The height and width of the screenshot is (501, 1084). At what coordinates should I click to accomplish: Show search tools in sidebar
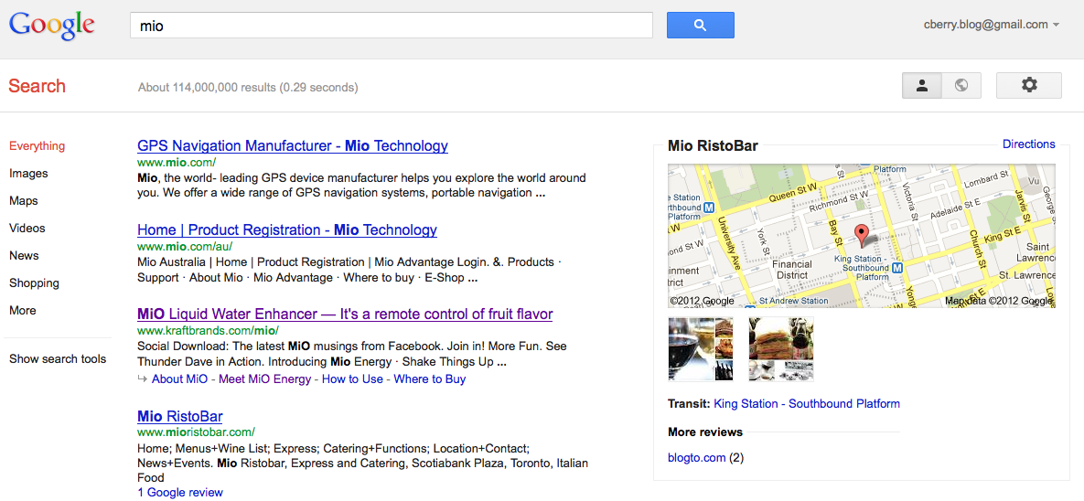pyautogui.click(x=58, y=358)
